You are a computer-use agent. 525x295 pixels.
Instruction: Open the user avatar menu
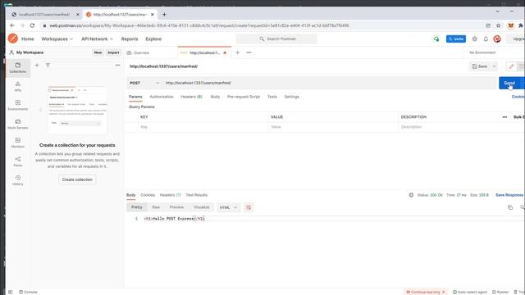[x=497, y=39]
